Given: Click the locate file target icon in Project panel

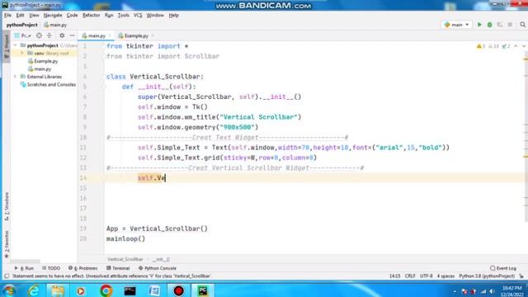Looking at the screenshot, I should point(39,35).
